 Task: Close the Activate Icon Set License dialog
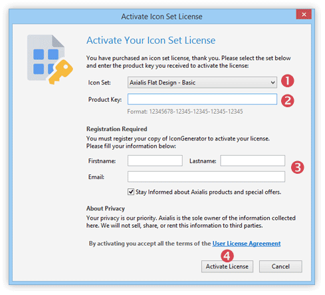[304, 15]
